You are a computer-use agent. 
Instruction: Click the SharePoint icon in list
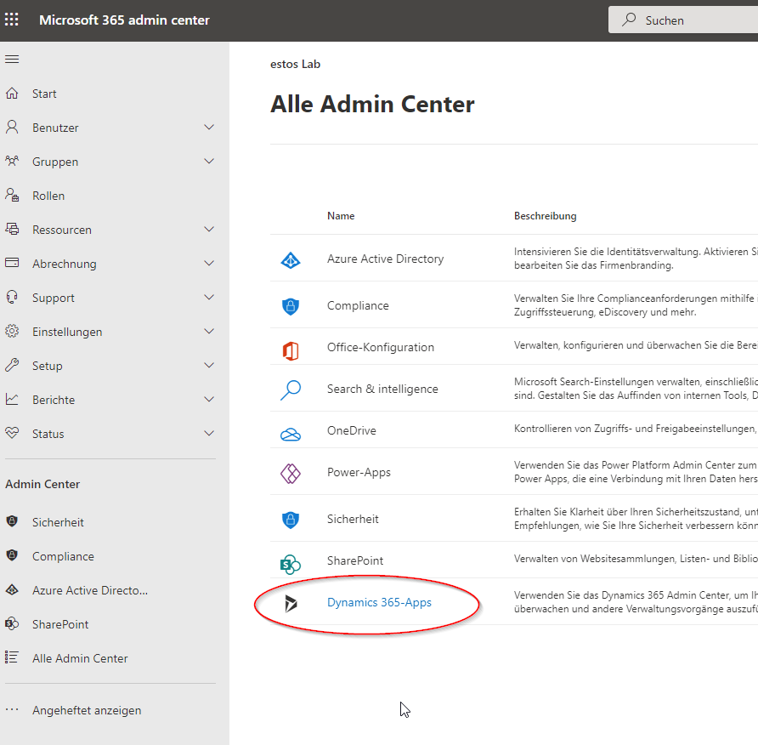pos(291,561)
